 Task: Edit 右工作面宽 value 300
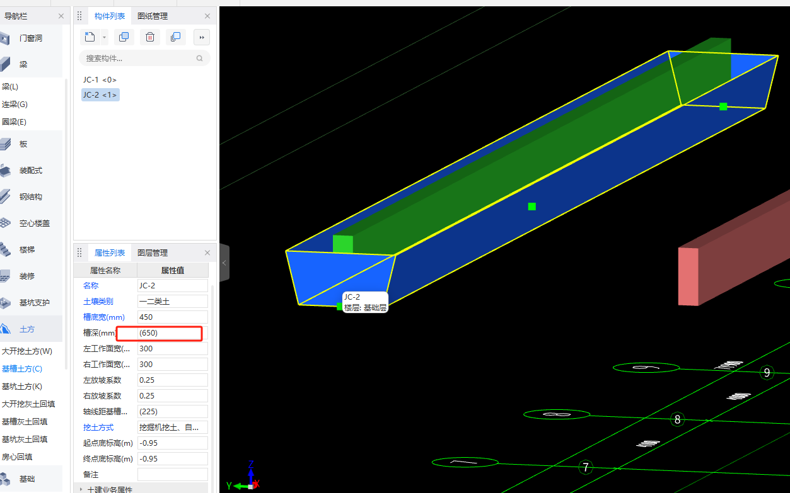tap(173, 365)
